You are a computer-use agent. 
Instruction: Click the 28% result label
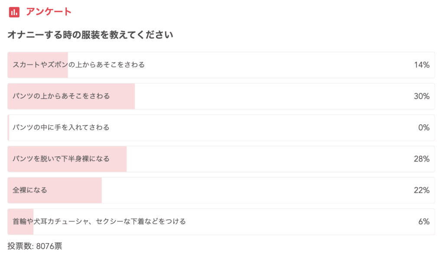click(x=421, y=159)
